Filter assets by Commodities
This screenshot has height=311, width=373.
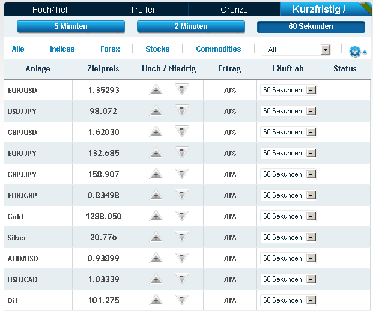coord(219,49)
